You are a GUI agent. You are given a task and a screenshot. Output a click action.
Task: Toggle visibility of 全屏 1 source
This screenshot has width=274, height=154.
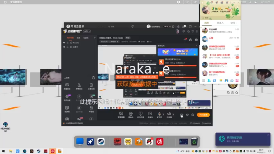pyautogui.click(x=64, y=47)
